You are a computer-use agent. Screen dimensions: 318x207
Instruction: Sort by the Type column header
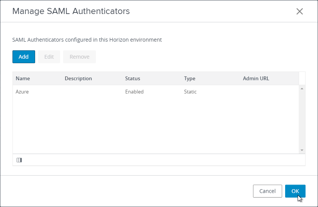[x=190, y=78]
